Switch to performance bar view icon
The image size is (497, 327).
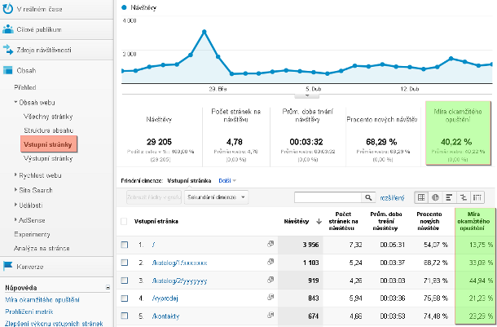449,197
